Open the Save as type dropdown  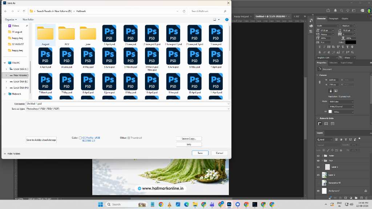coord(128,109)
